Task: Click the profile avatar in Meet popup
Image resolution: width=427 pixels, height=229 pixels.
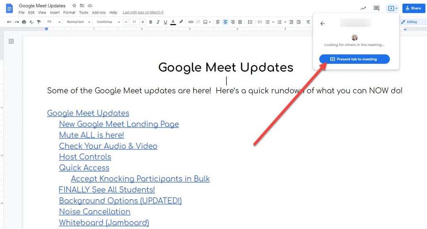Action: [x=354, y=37]
